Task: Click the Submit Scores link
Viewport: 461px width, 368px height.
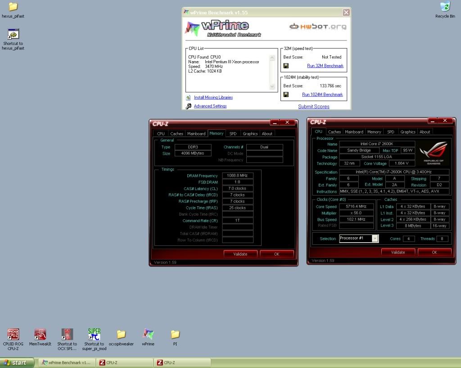Action: coord(313,106)
